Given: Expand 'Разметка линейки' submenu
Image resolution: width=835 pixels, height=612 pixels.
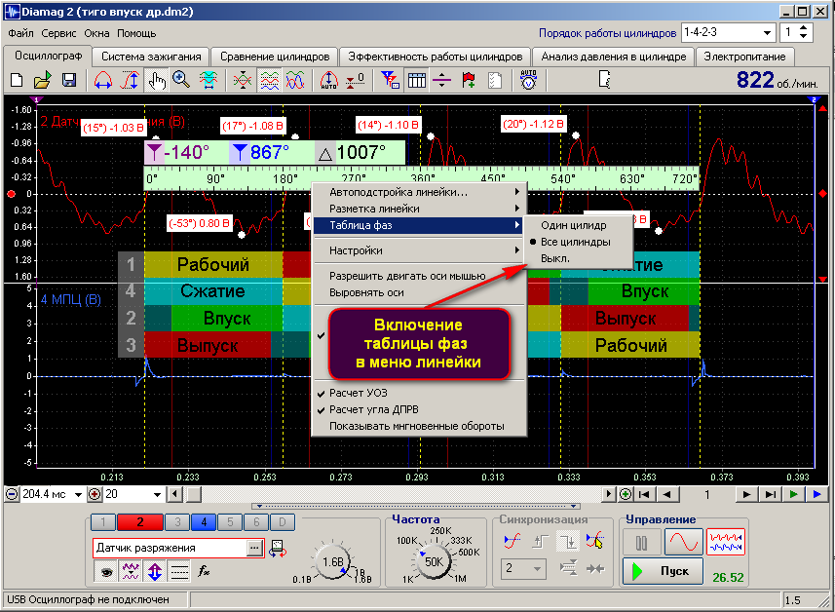Looking at the screenshot, I should click(x=420, y=209).
